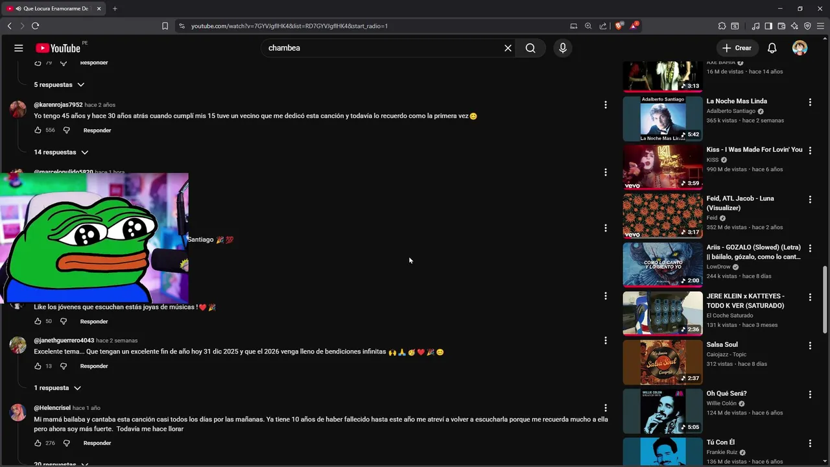The height and width of the screenshot is (467, 830).
Task: Mute the tab via speaker icon
Action: [x=18, y=8]
